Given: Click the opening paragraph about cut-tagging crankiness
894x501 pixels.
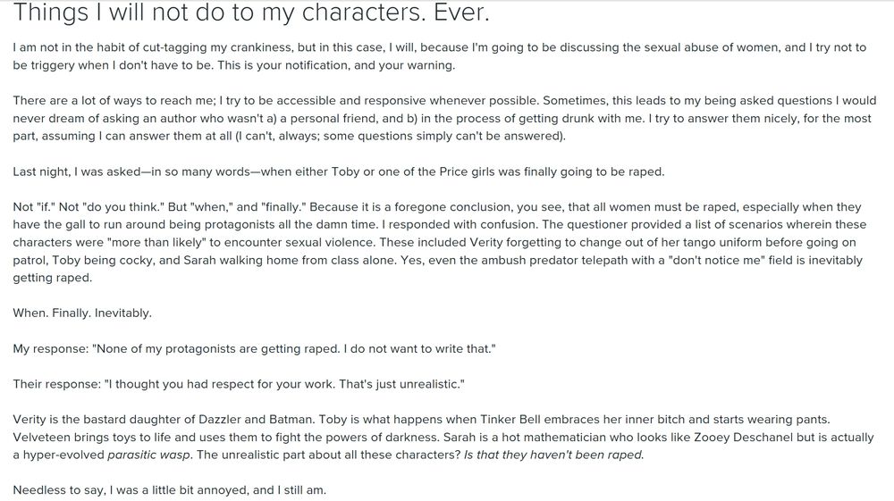Looking at the screenshot, I should tap(440, 56).
